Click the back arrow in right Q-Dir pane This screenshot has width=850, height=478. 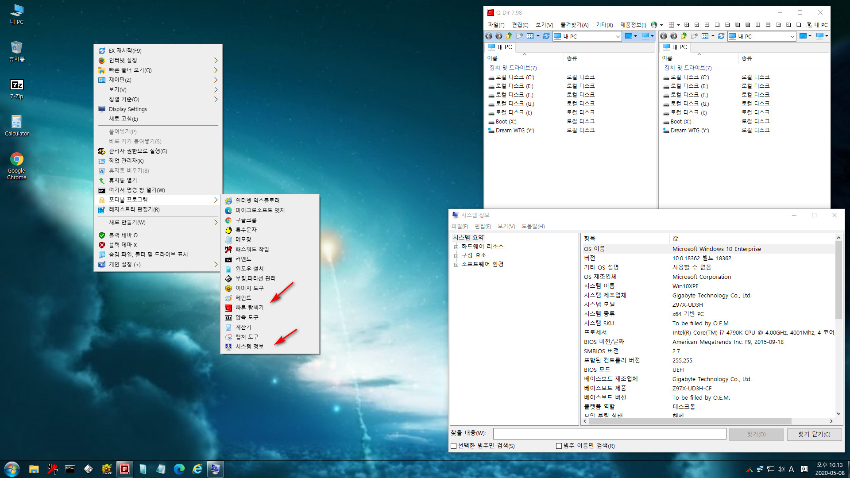coord(664,36)
